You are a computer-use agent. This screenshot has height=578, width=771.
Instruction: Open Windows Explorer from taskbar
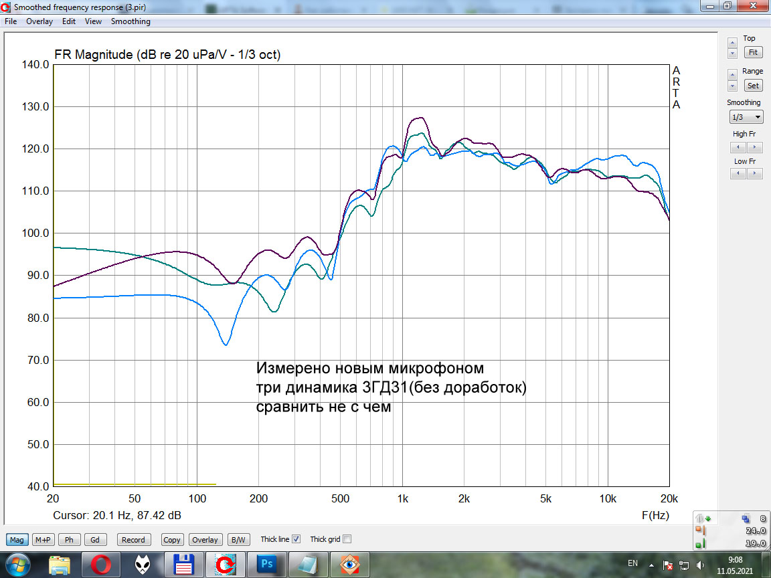click(60, 565)
